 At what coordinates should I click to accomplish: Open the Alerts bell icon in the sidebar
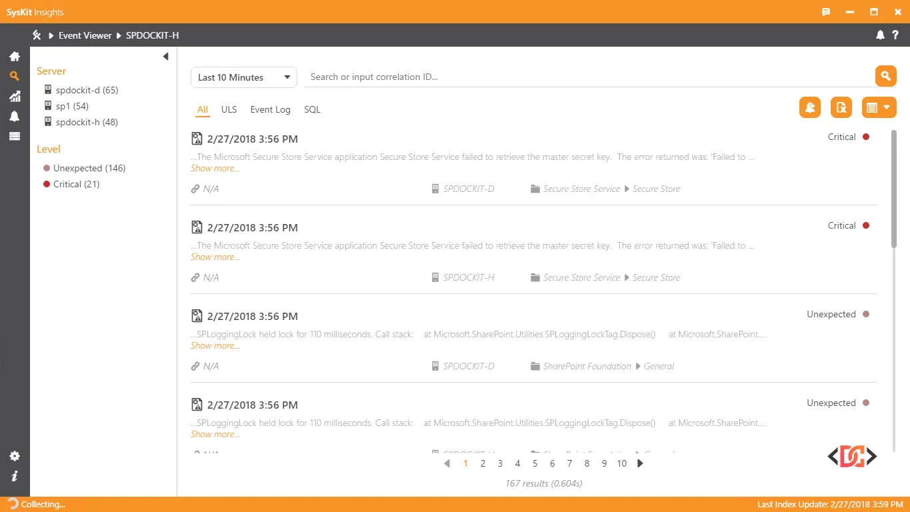pos(14,116)
